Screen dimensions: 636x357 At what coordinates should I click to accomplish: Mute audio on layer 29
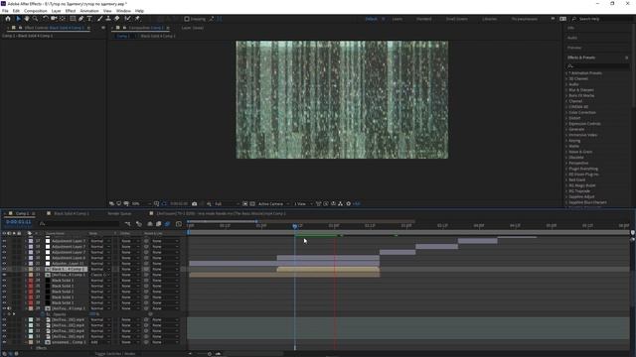[x=9, y=308]
